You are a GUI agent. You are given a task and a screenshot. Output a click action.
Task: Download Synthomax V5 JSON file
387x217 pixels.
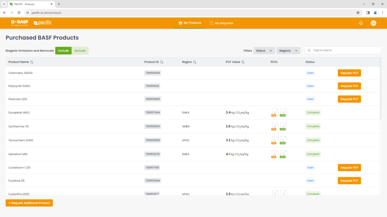(283, 126)
